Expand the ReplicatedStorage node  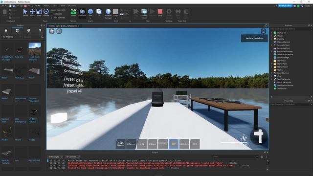(272, 51)
